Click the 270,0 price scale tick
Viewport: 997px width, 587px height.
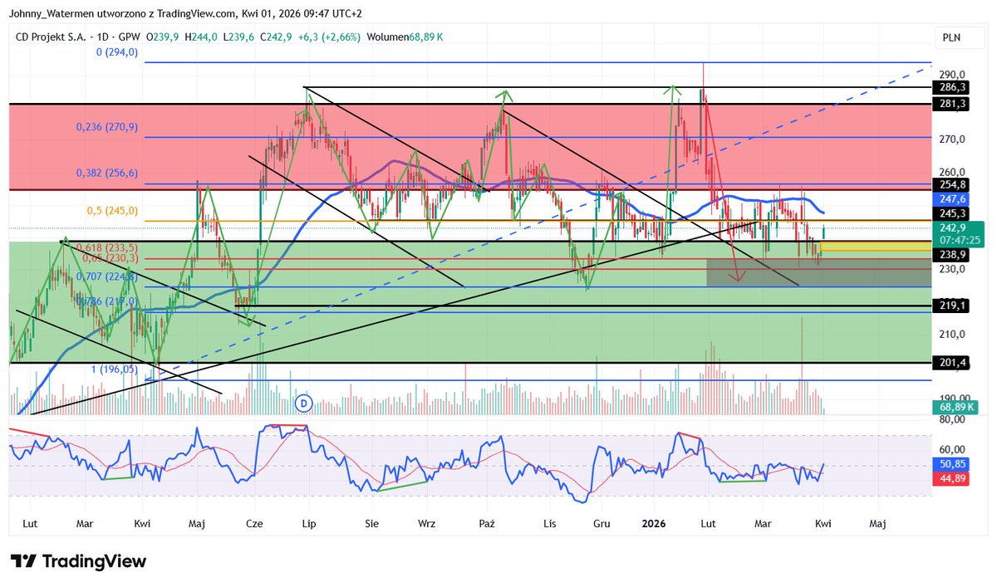(952, 139)
